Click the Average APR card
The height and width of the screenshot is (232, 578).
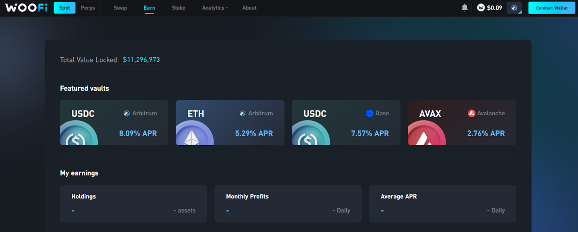pos(443,203)
